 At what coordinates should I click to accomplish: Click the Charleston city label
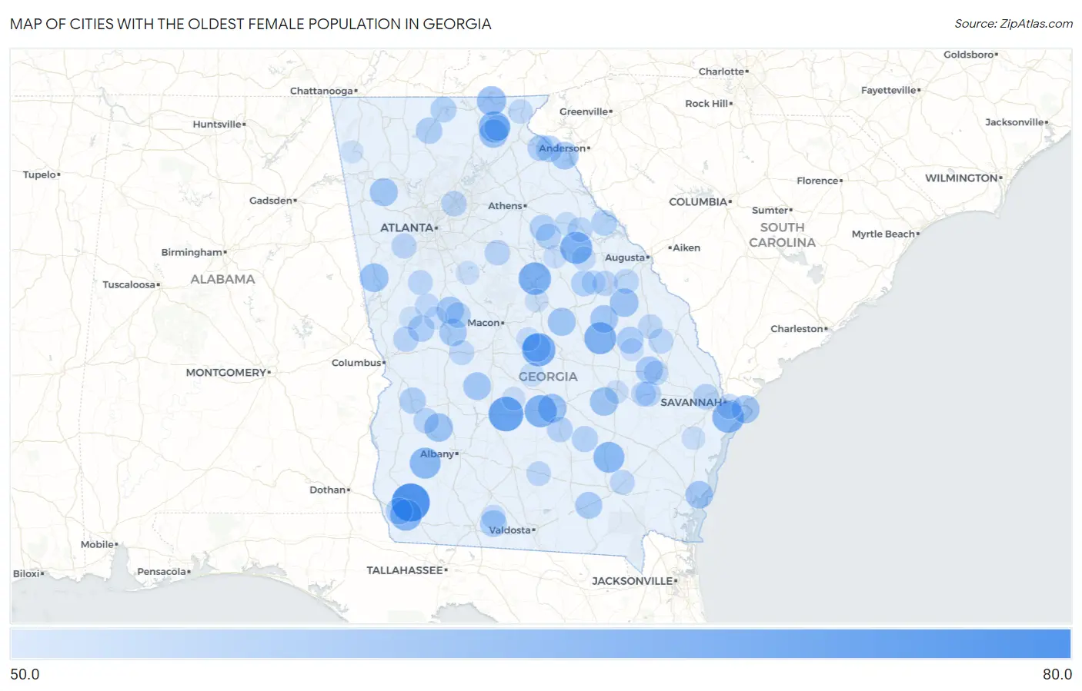[x=796, y=329]
